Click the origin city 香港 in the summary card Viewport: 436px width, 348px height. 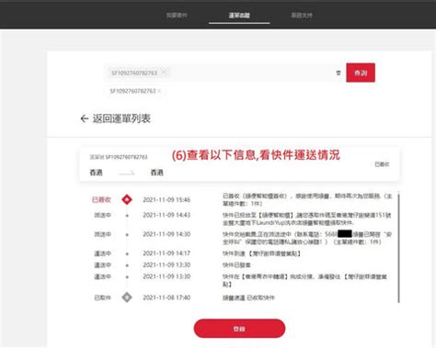point(96,173)
